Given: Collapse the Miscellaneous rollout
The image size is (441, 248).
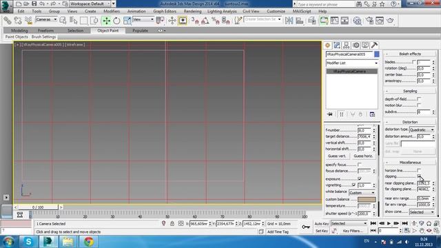Looking at the screenshot, I should click(410, 163).
